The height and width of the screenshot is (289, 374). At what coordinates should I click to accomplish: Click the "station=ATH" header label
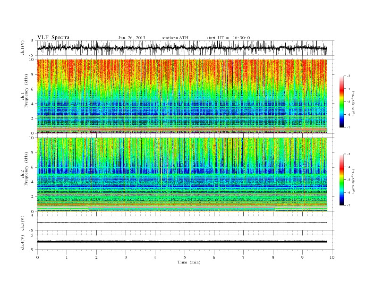point(175,38)
